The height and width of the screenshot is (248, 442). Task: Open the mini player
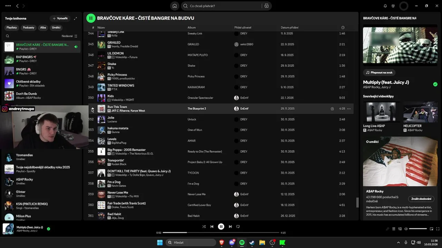point(431,229)
